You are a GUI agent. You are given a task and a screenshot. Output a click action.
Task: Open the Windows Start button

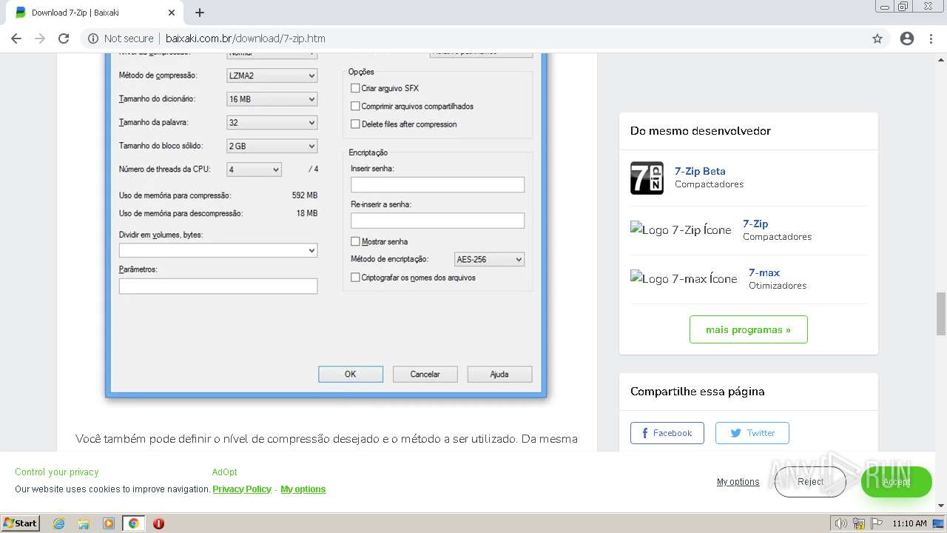[x=20, y=523]
